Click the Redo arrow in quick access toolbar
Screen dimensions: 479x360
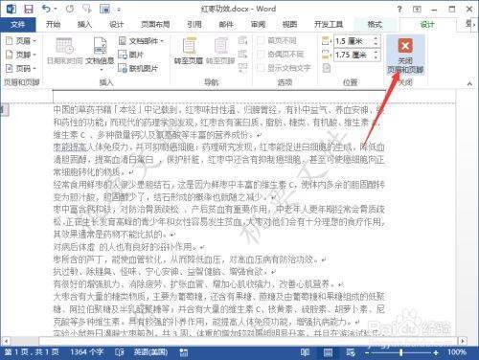click(x=70, y=9)
